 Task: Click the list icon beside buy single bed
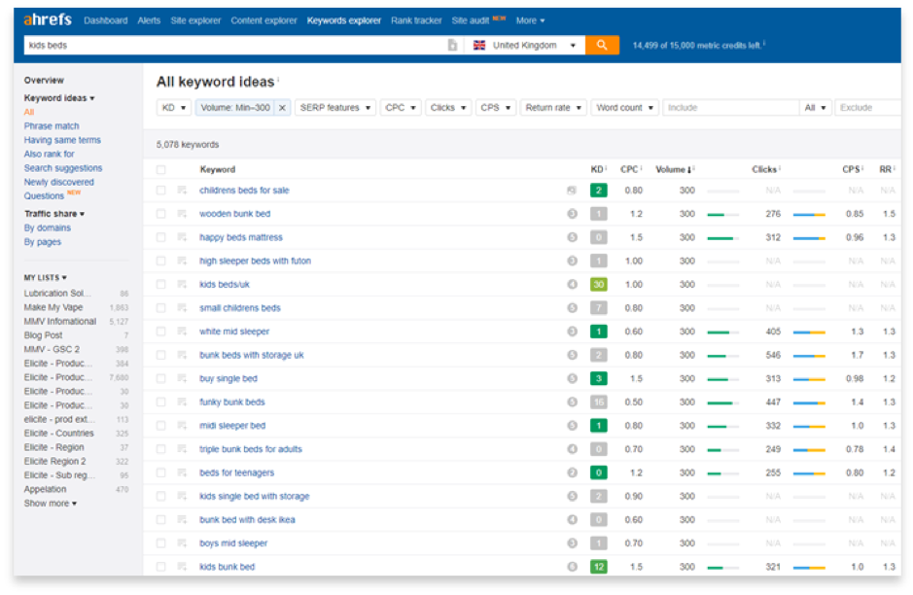click(x=182, y=378)
